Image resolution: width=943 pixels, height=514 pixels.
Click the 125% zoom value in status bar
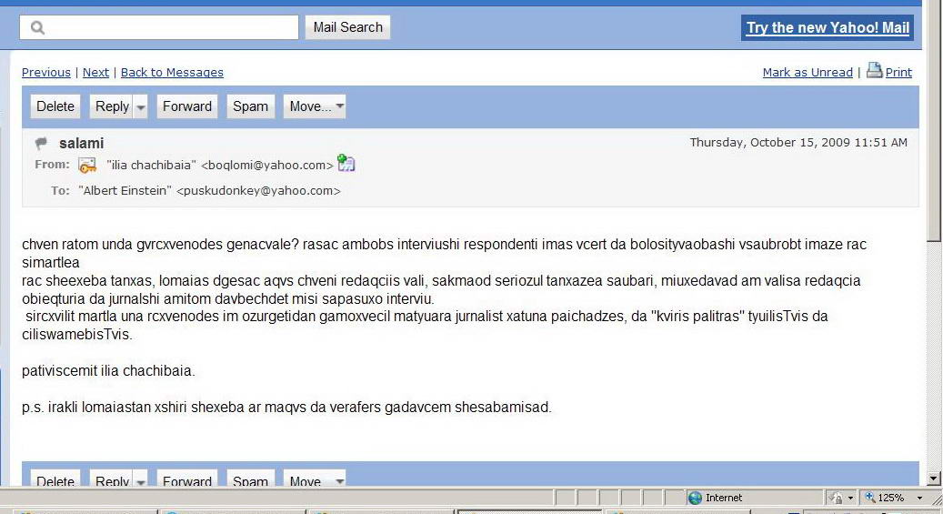890,498
